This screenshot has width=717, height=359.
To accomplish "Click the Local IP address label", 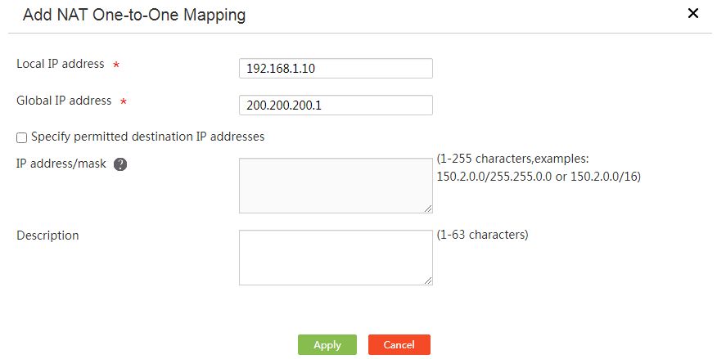I will click(60, 64).
